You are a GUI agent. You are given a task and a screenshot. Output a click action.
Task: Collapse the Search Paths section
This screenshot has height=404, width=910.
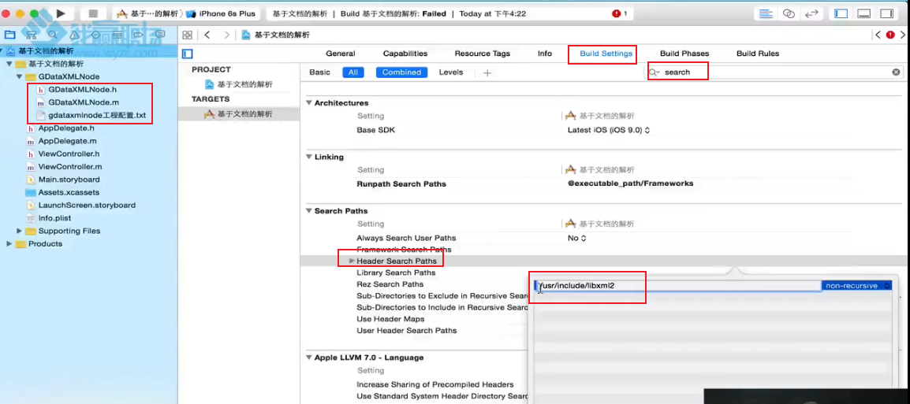pos(309,211)
